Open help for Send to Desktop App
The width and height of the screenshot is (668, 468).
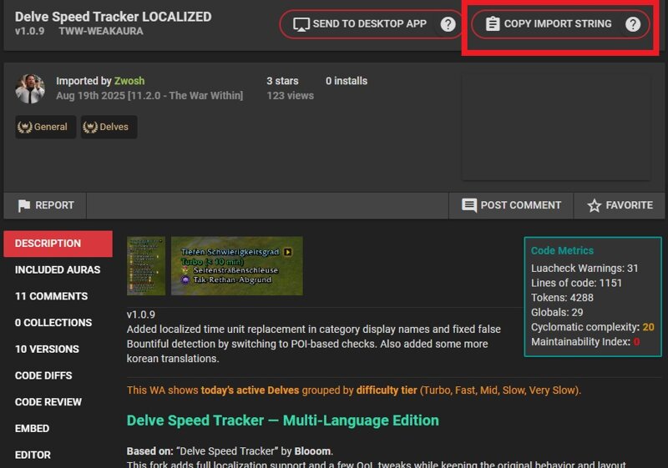448,24
